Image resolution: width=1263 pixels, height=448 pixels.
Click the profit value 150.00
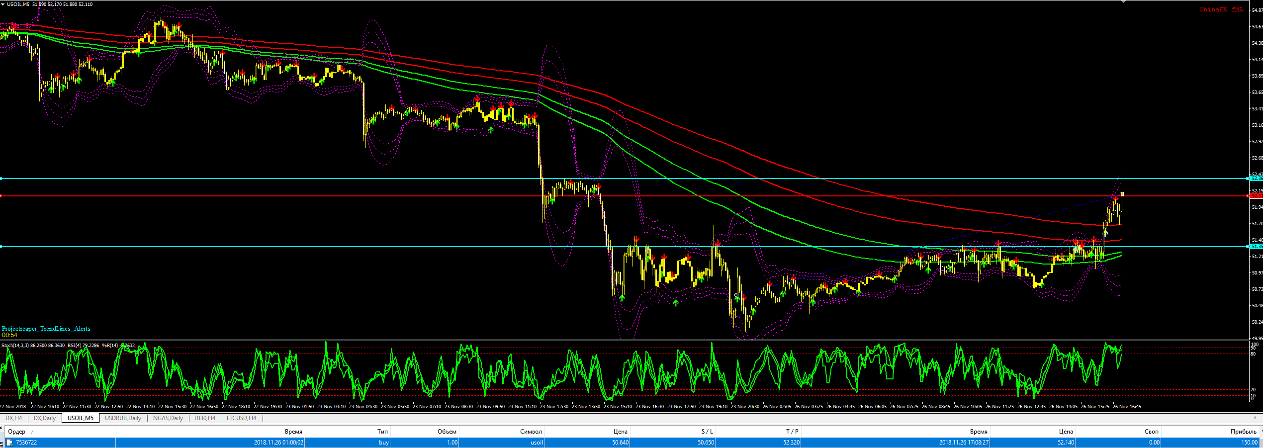tap(1249, 443)
